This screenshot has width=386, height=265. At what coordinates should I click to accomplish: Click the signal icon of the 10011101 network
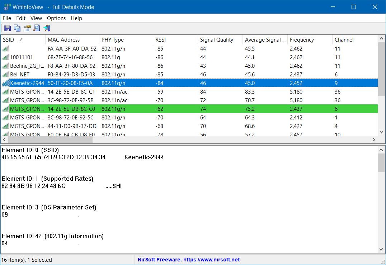6,57
